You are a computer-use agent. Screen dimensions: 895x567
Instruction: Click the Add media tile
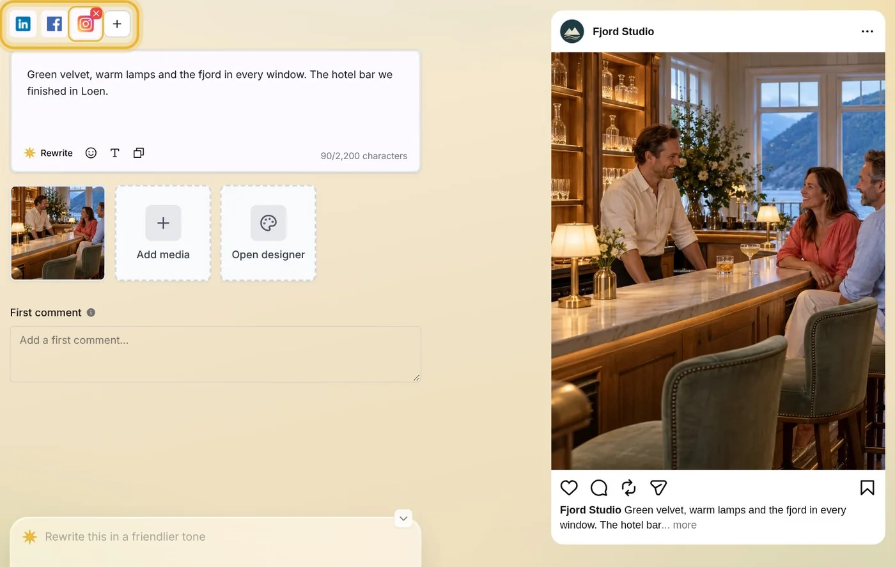pyautogui.click(x=163, y=233)
